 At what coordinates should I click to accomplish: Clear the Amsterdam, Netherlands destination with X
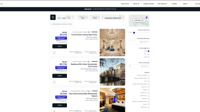point(103,17)
